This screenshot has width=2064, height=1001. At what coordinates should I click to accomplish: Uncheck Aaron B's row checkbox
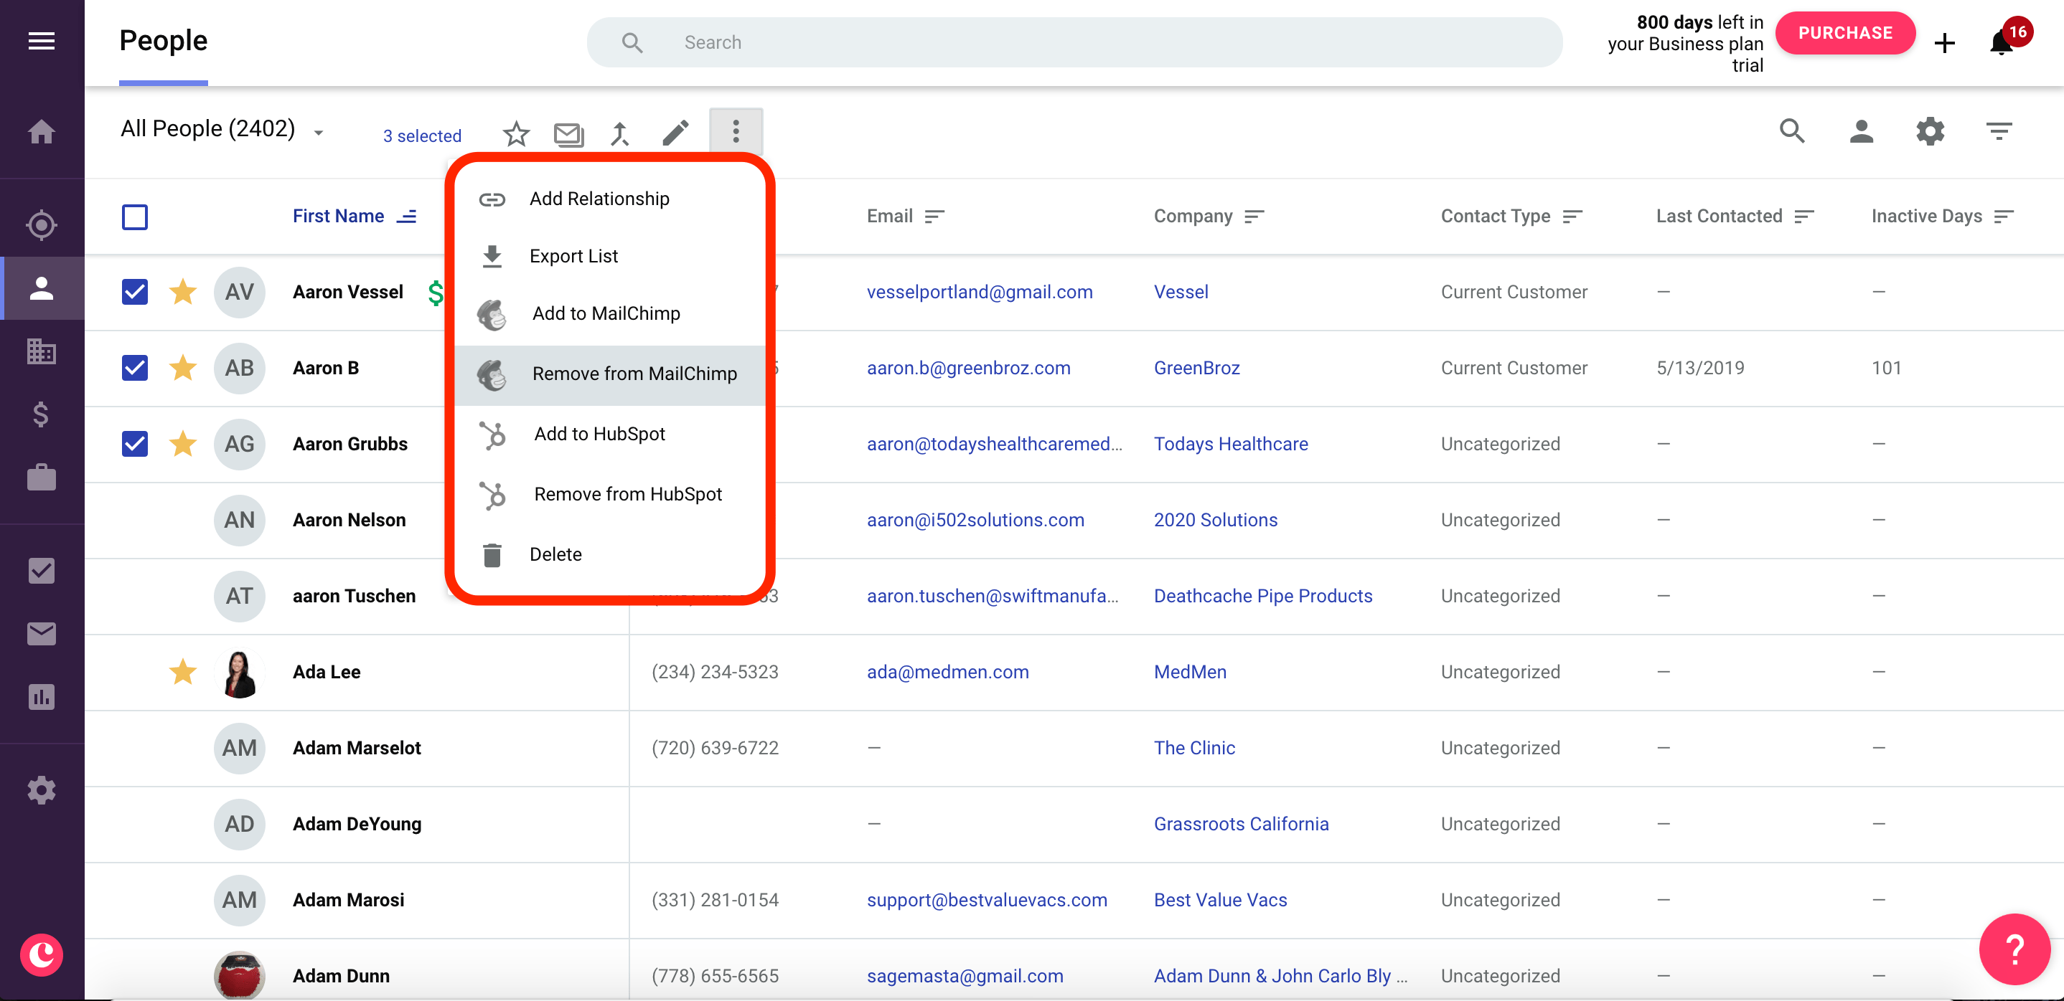(x=135, y=369)
